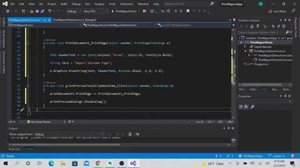Save the current file with the floppy icon
Image resolution: width=300 pixels, height=168 pixels.
click(x=37, y=11)
